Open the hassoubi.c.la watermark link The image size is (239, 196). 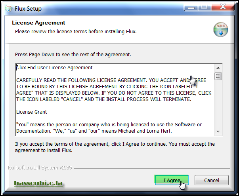pos(38,183)
